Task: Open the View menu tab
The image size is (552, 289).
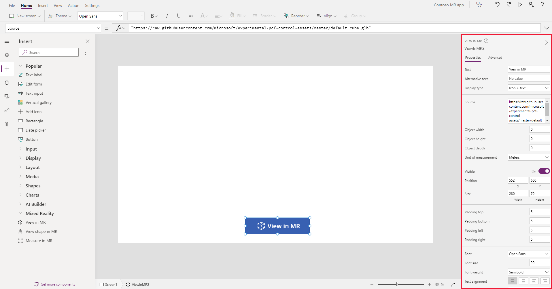Action: coord(58,5)
